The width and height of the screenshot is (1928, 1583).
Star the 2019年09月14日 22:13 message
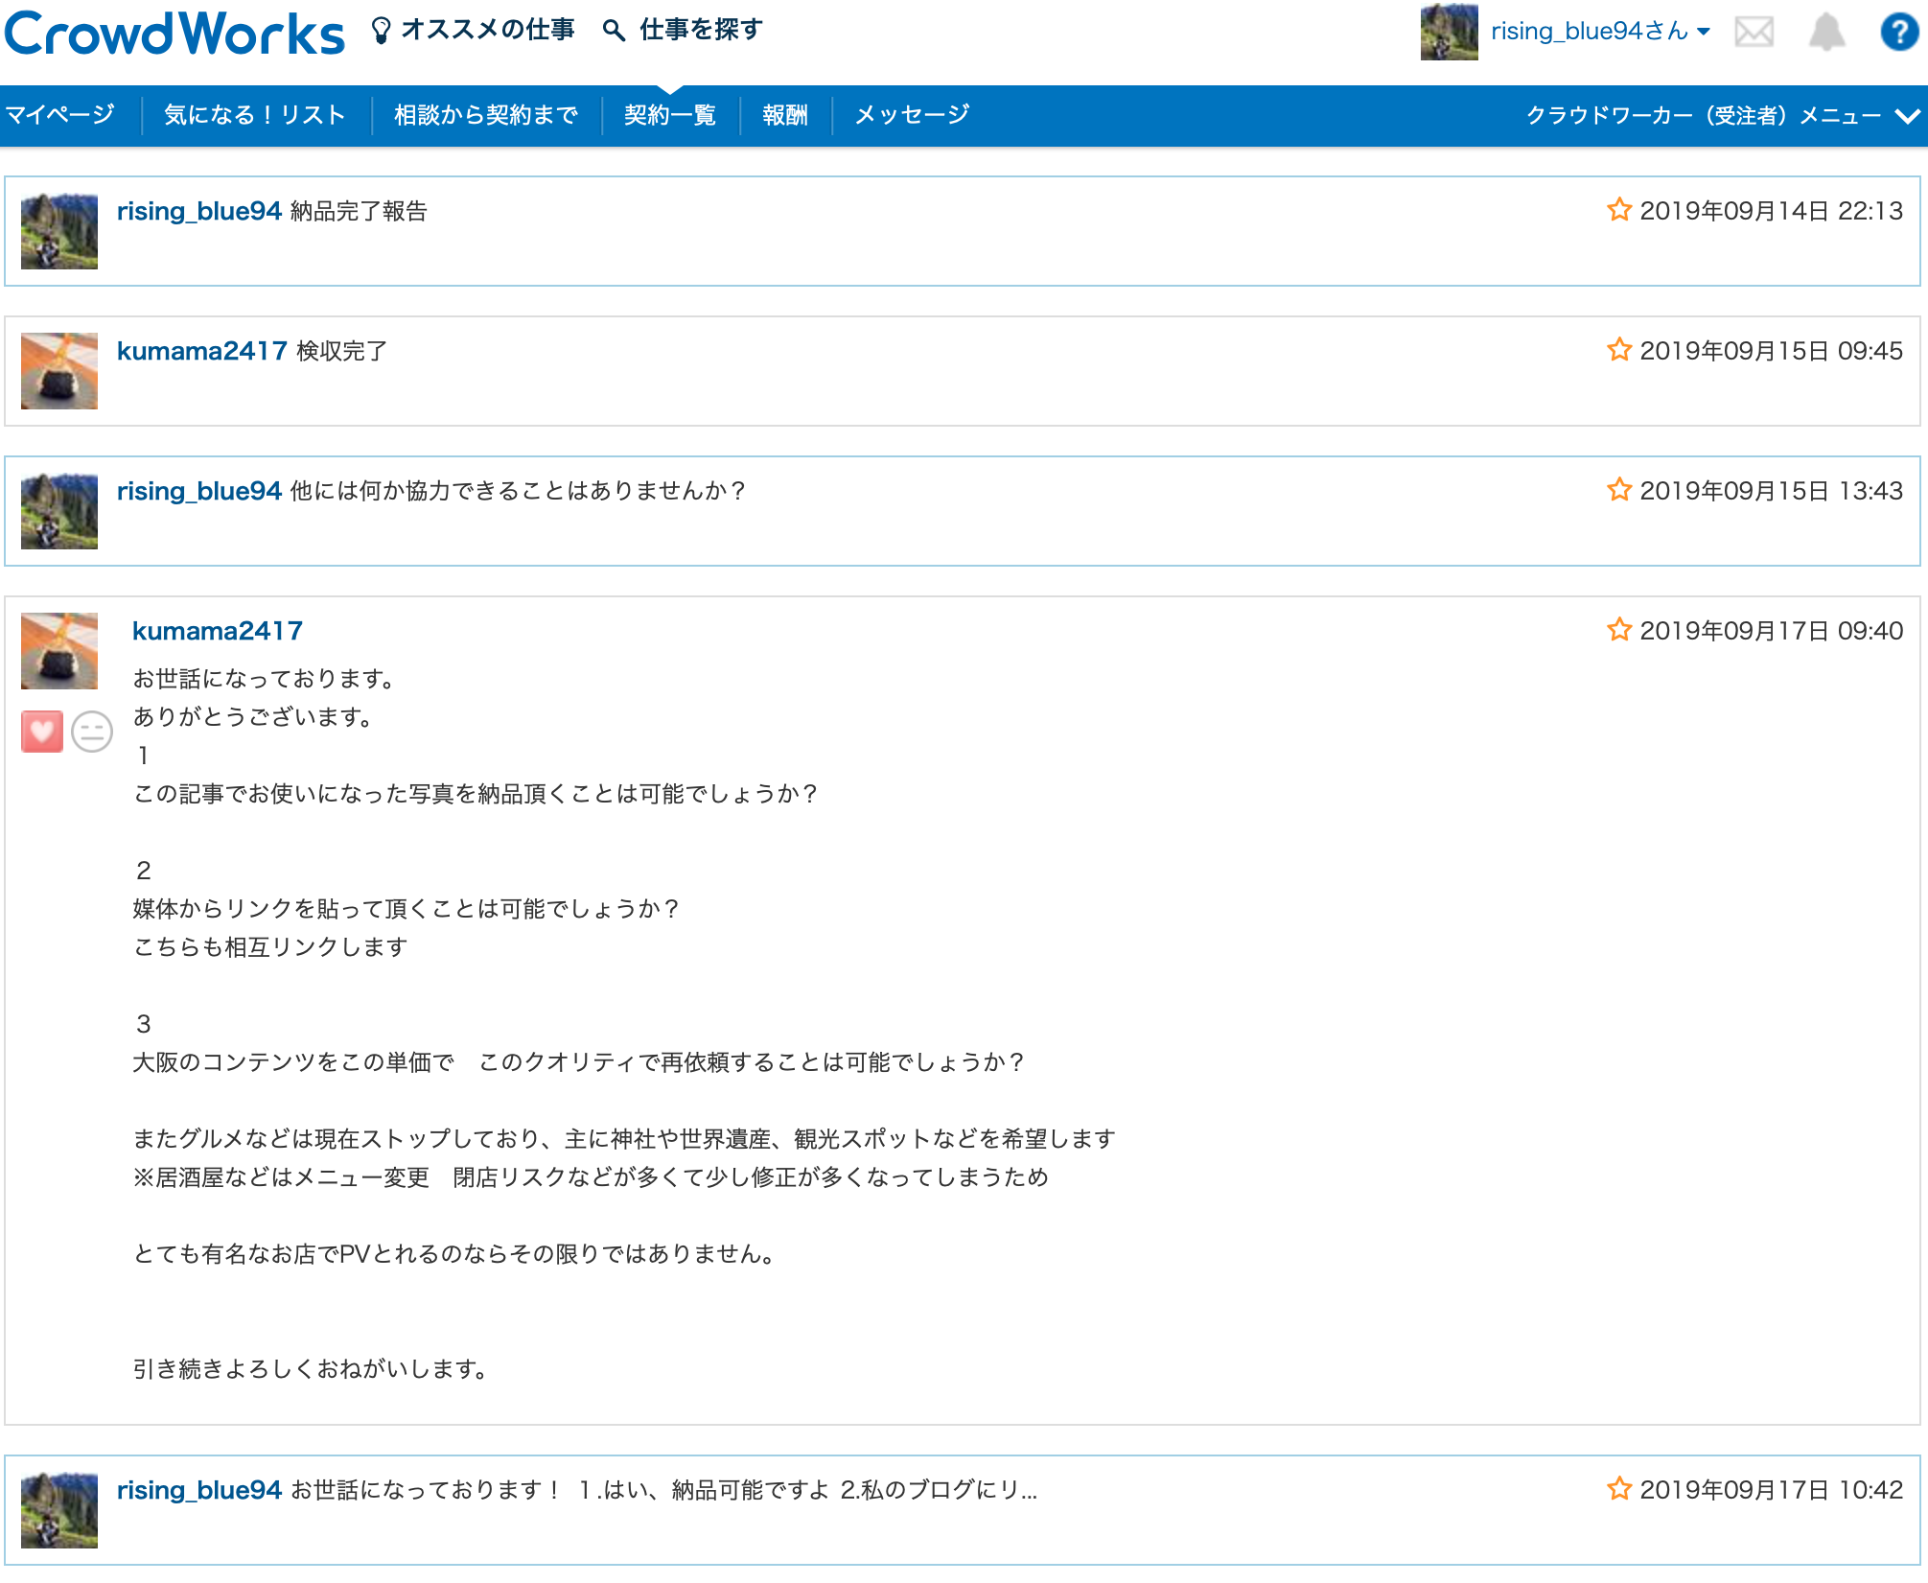(x=1619, y=209)
